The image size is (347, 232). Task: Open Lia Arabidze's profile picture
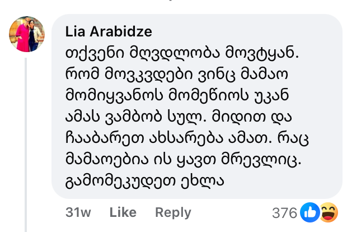click(26, 34)
